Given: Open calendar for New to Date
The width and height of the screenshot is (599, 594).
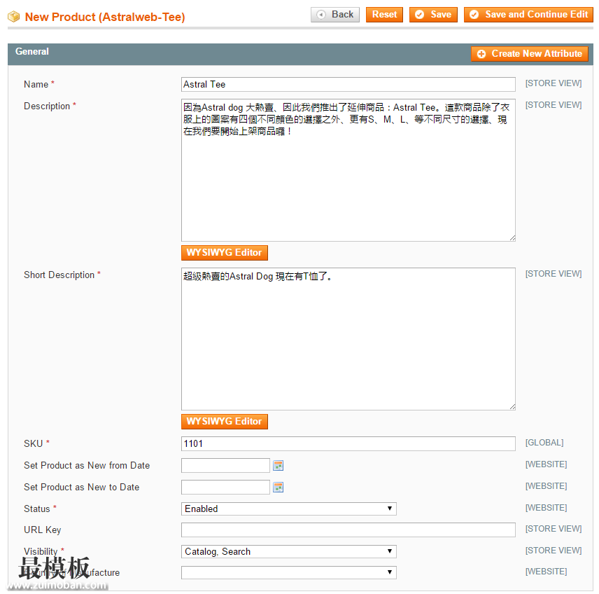Looking at the screenshot, I should 278,488.
